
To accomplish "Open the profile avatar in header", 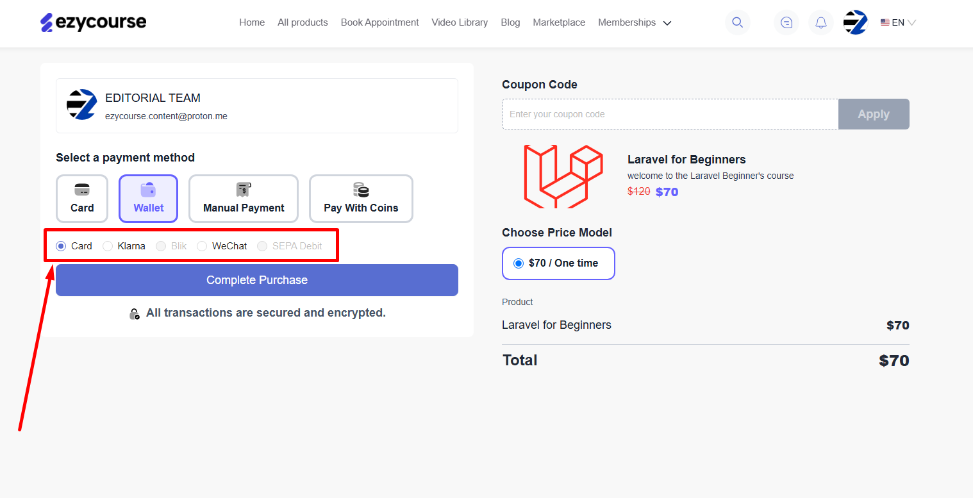I will (x=856, y=22).
